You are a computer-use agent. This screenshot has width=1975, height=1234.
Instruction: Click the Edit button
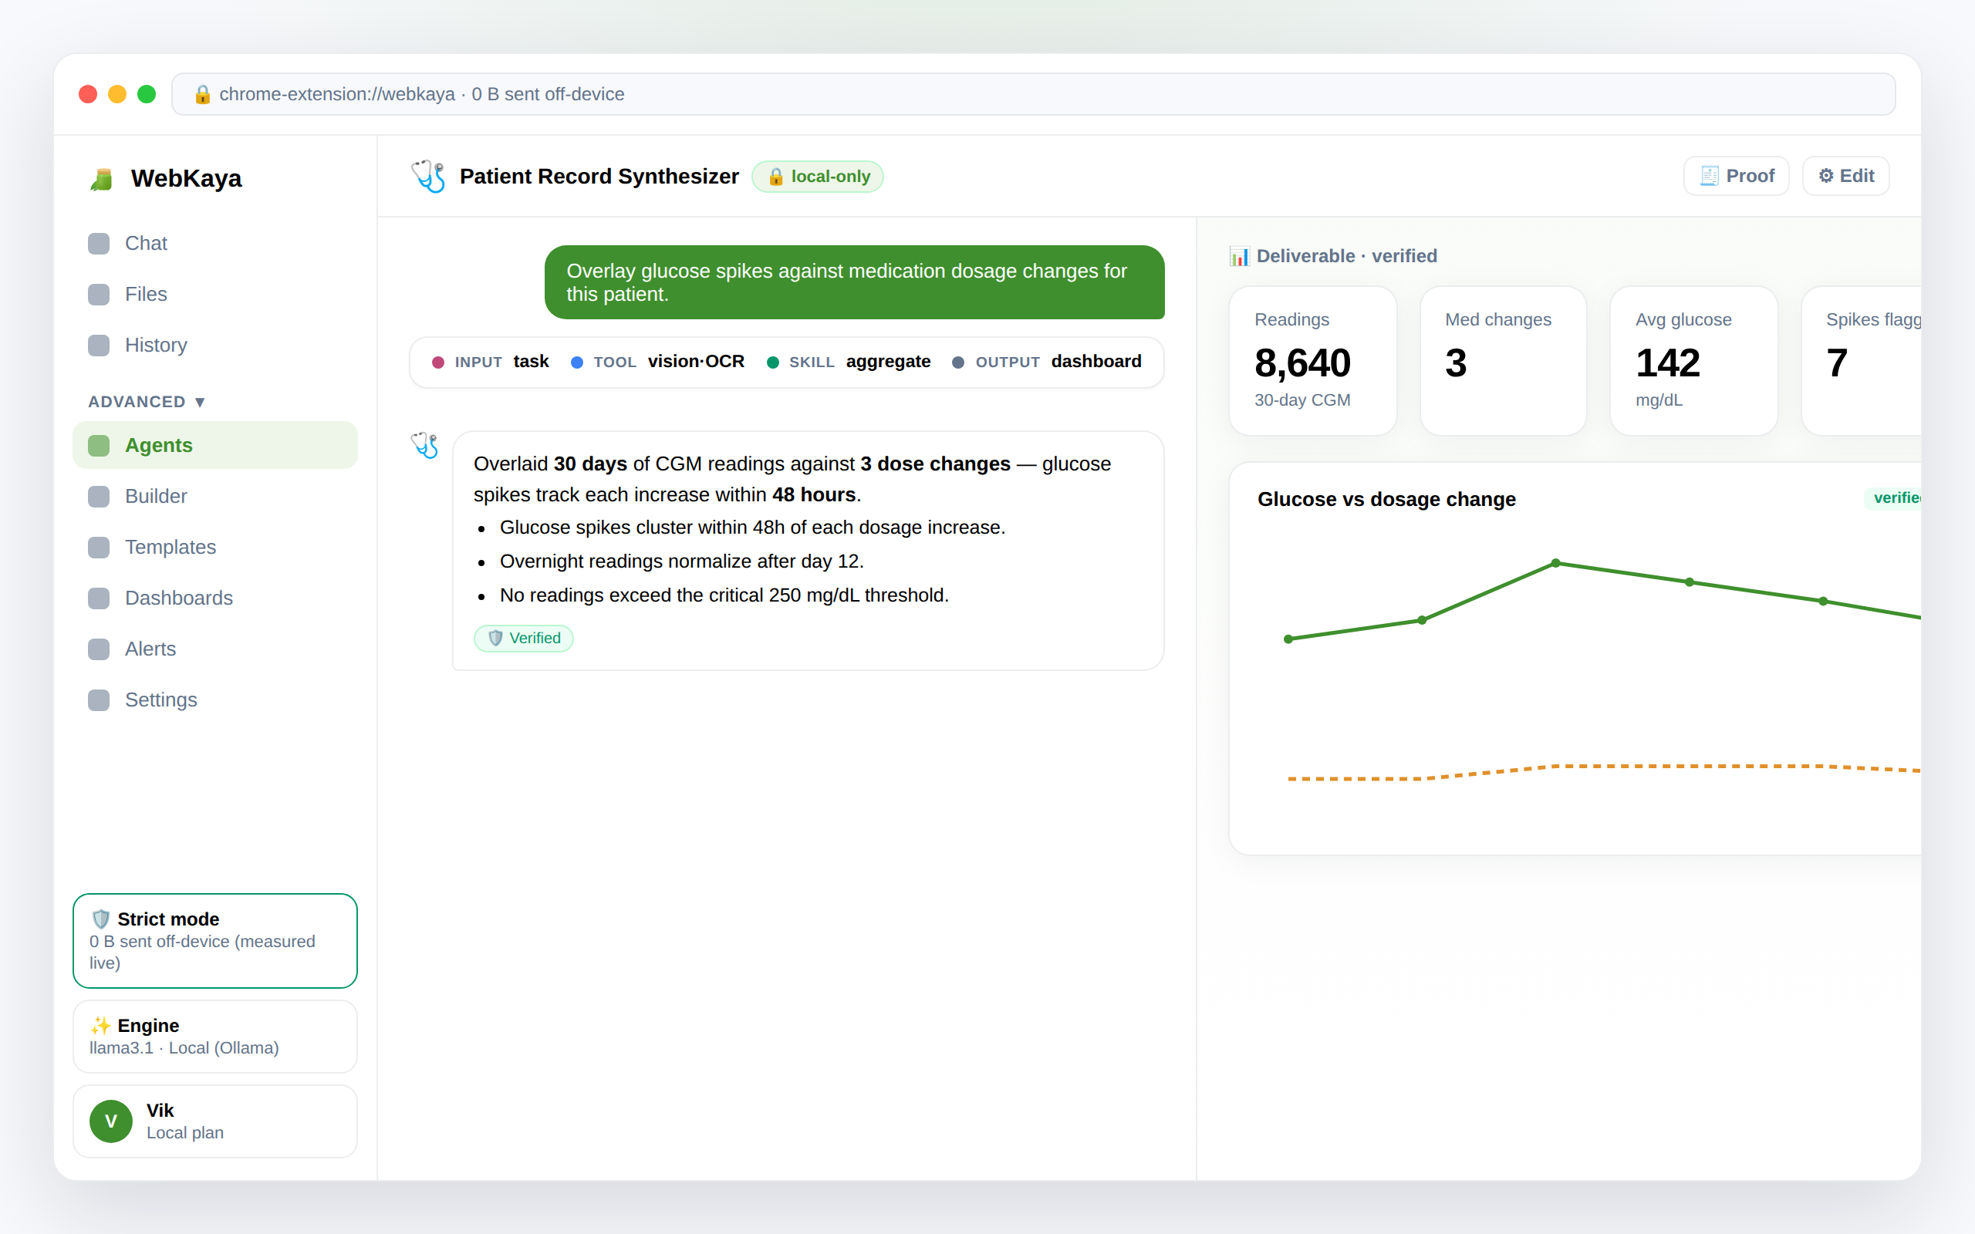pos(1846,176)
